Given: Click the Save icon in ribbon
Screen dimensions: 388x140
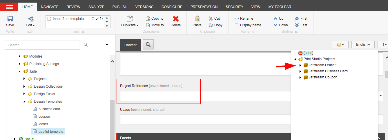Looking at the screenshot, I should 10,19.
